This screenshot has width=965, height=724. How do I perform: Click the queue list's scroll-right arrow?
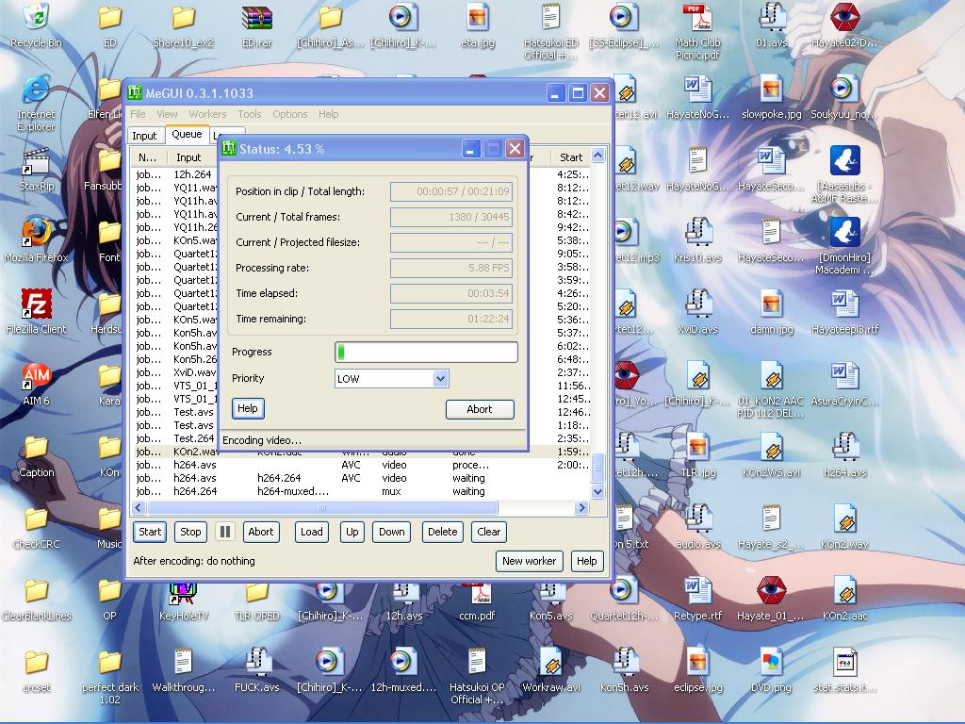(581, 508)
